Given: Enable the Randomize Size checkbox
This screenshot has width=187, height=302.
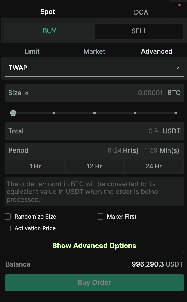Looking at the screenshot, I should pos(8,217).
